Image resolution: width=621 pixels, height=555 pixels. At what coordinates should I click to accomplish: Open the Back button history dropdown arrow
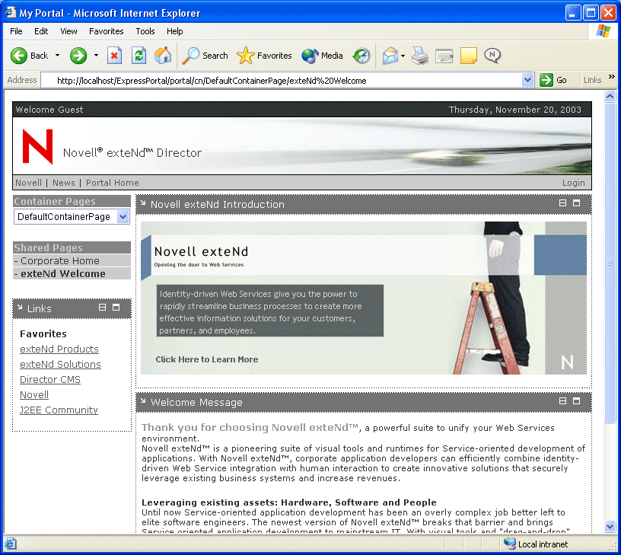57,56
